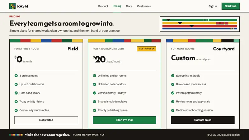Click the '3 project rooms' feature text
249x140 pixels.
[29, 76]
